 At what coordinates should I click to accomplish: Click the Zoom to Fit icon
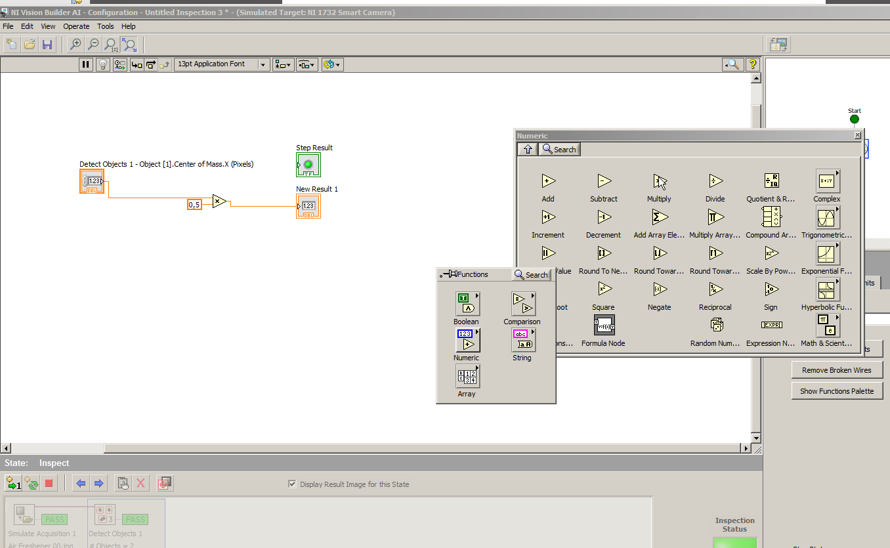tap(129, 45)
